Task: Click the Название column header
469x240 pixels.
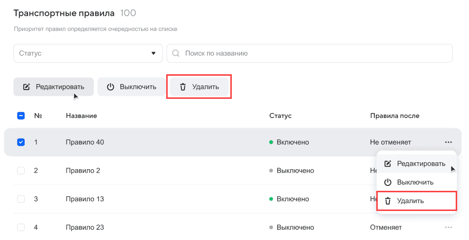Action: [81, 116]
